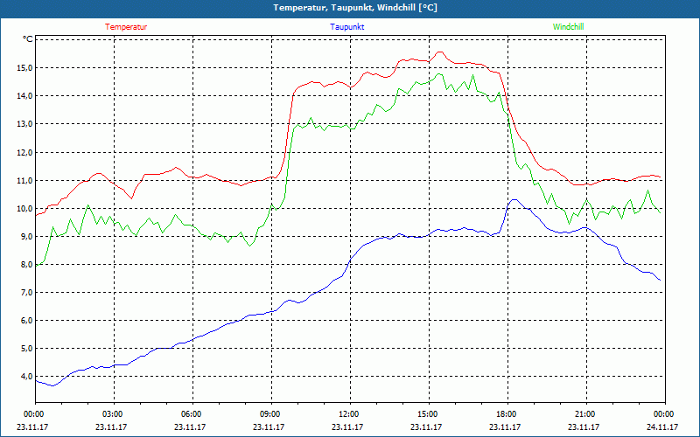Click the 03:00 time axis label

point(114,414)
